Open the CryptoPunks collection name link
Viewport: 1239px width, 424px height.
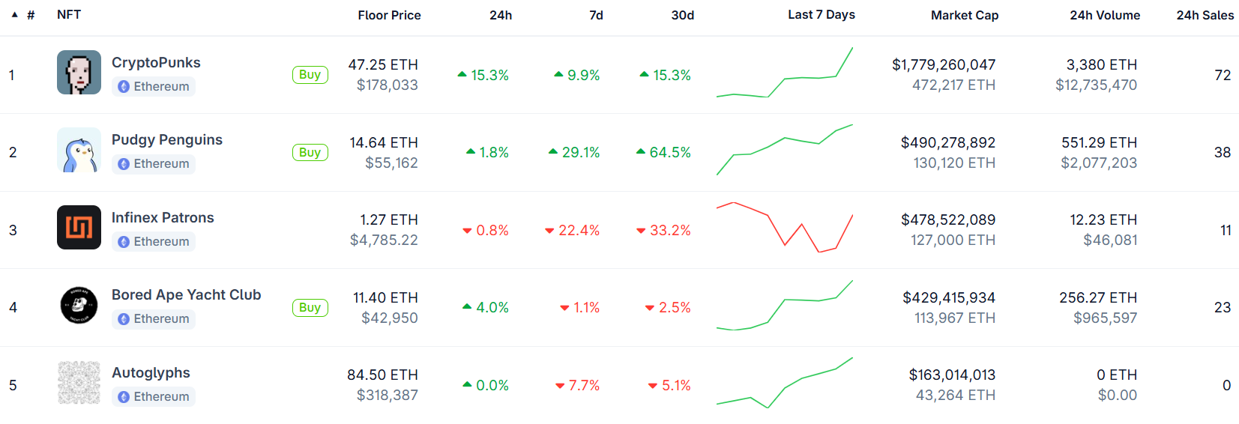156,63
